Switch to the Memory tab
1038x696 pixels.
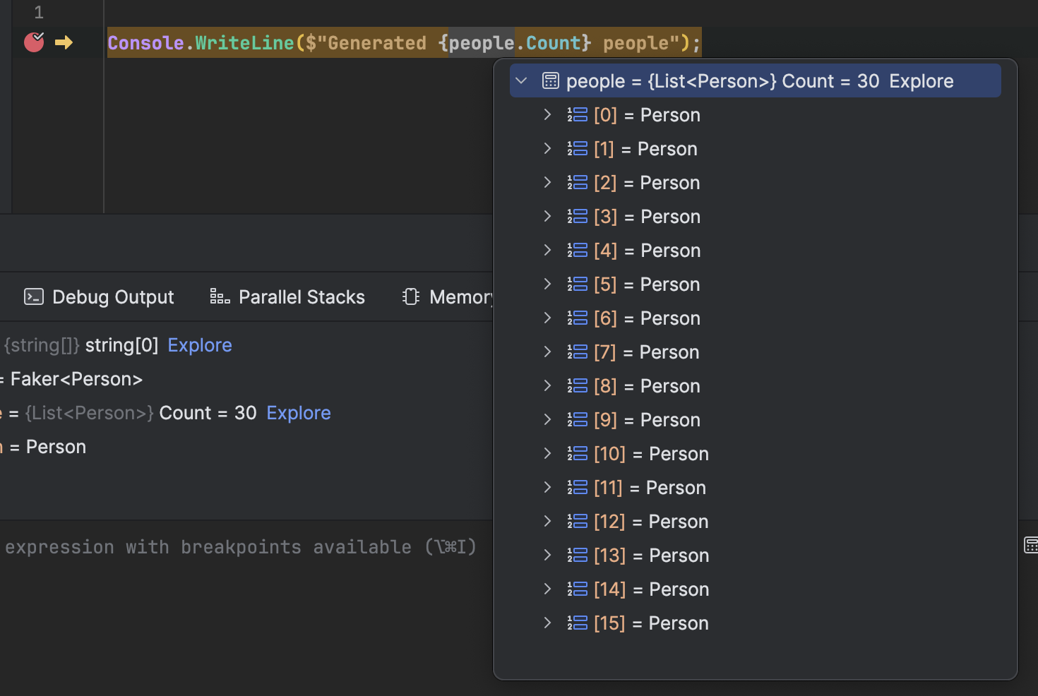point(447,297)
